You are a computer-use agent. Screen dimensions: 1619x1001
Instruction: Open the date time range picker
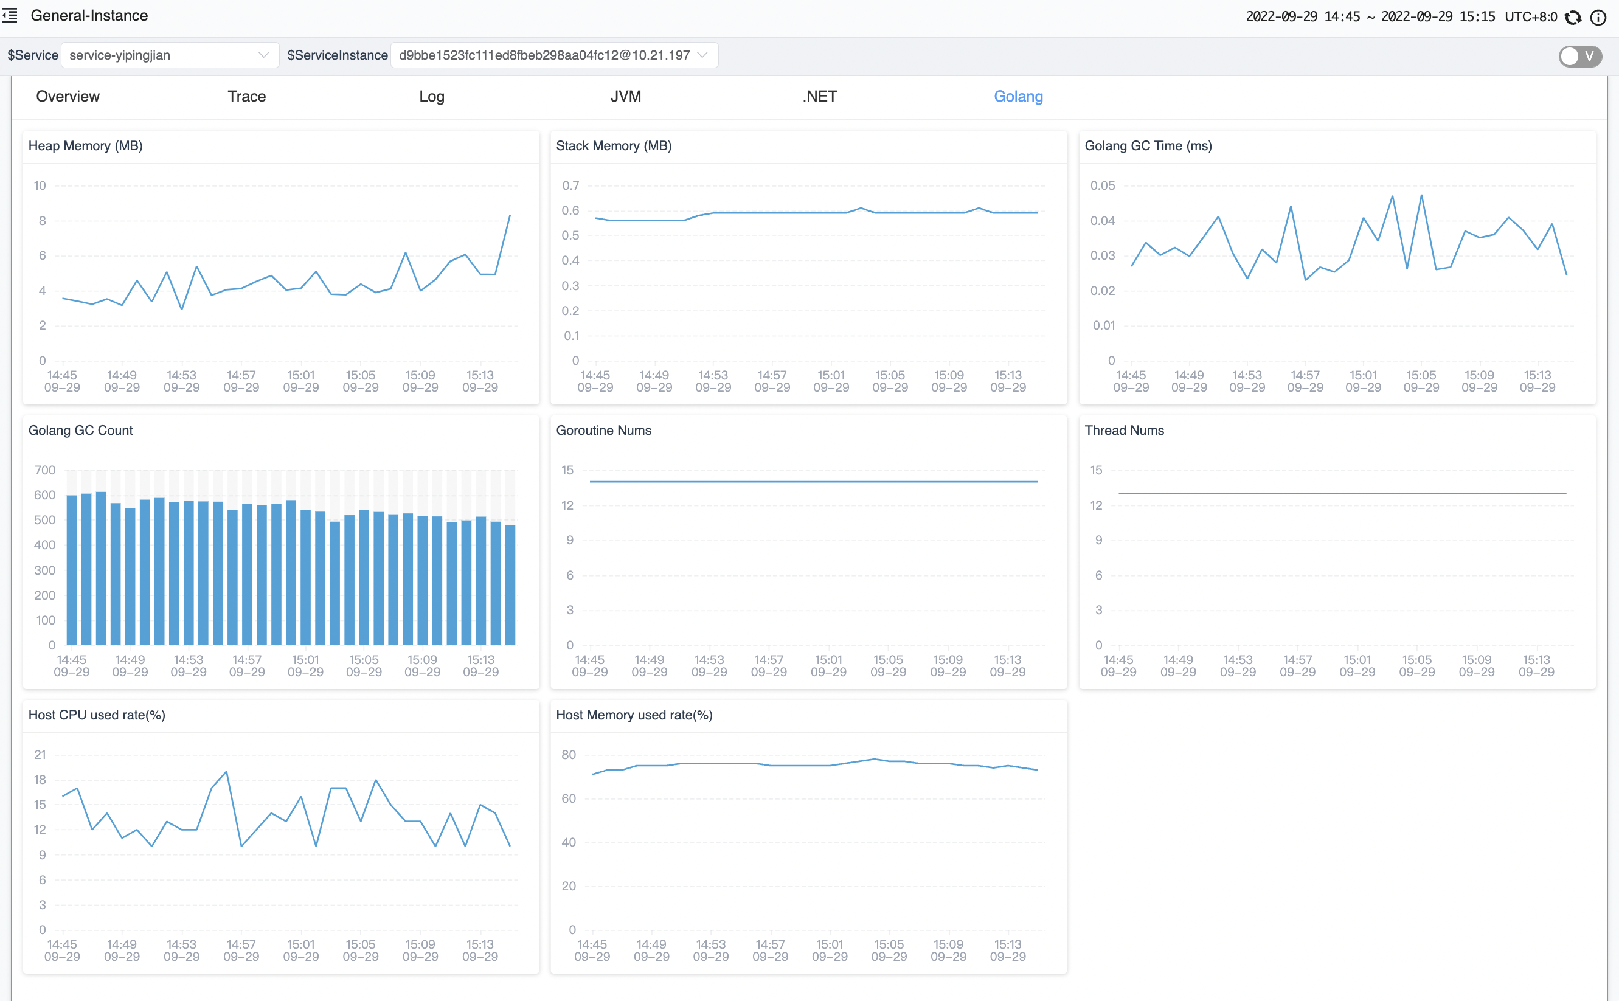1370,16
